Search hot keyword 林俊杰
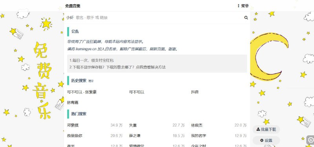This screenshot has width=314, height=147. click(x=197, y=125)
